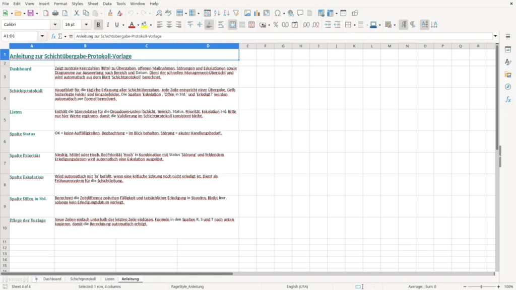
Task: Open the Borders dropdown arrow
Action: pos(354,25)
